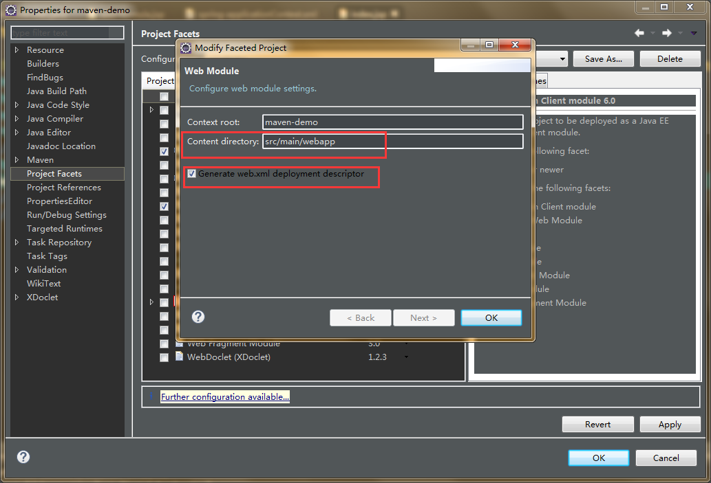Check the Web Fragment Module facet checkbox
Image resolution: width=711 pixels, height=483 pixels.
click(164, 344)
